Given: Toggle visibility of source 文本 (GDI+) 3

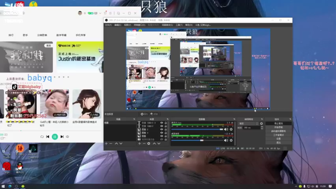Looking at the screenshot, I should [162, 123].
